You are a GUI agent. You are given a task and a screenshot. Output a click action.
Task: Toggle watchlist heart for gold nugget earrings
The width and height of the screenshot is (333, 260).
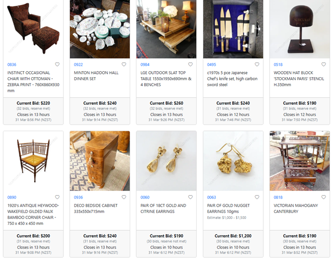pyautogui.click(x=257, y=197)
